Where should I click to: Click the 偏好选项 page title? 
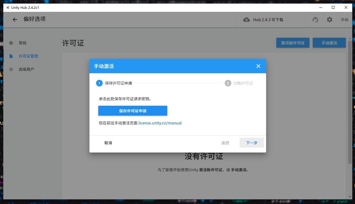[35, 19]
